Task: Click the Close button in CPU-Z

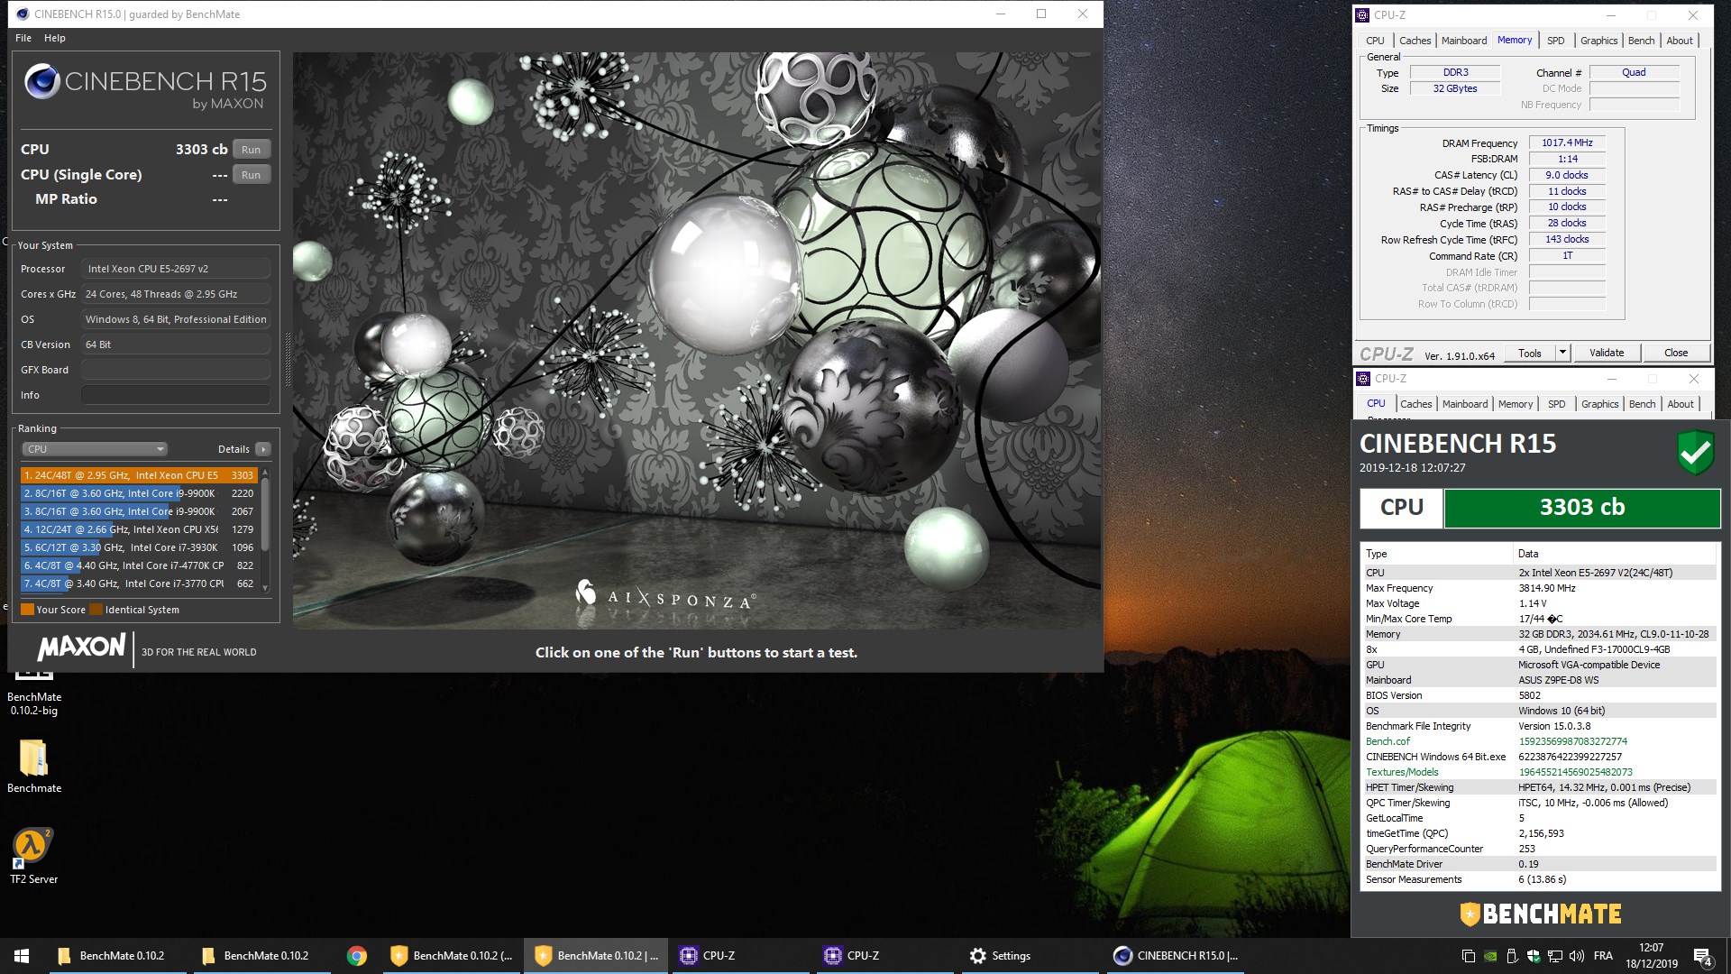Action: coord(1676,354)
